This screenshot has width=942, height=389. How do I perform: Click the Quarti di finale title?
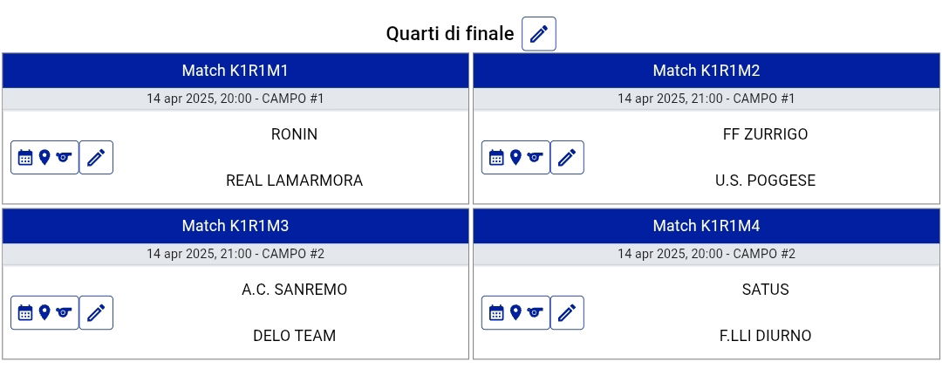point(450,34)
